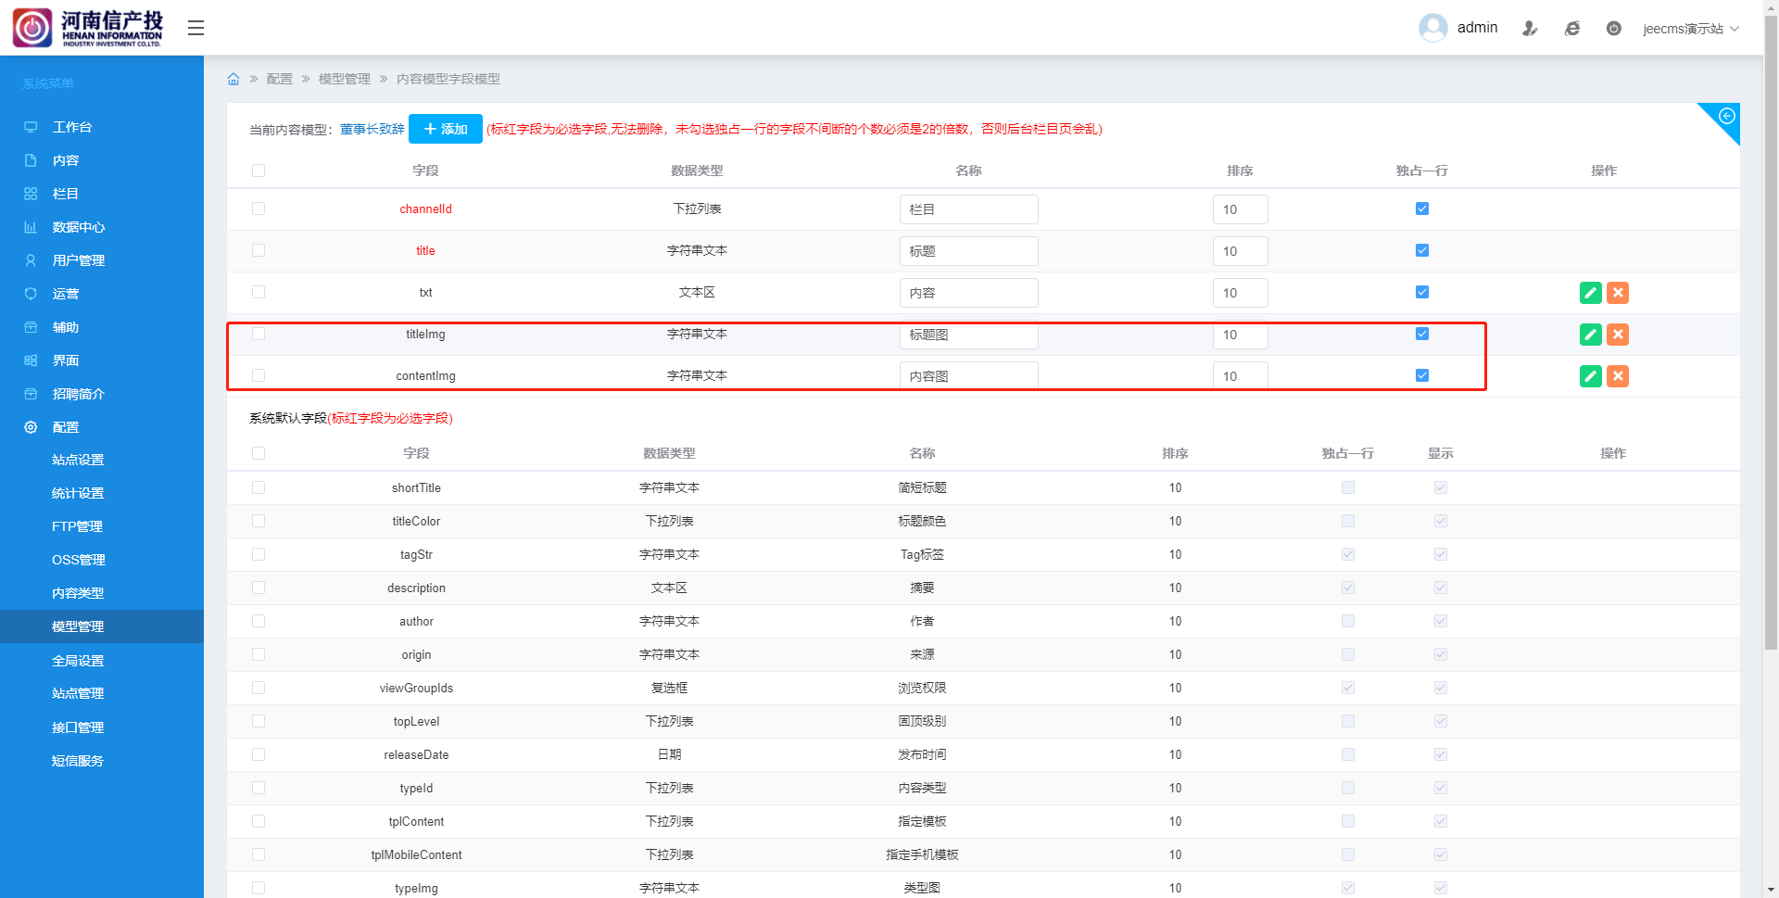Delete the titleImg field row
Screen dimensions: 1779x898
[x=1618, y=335]
